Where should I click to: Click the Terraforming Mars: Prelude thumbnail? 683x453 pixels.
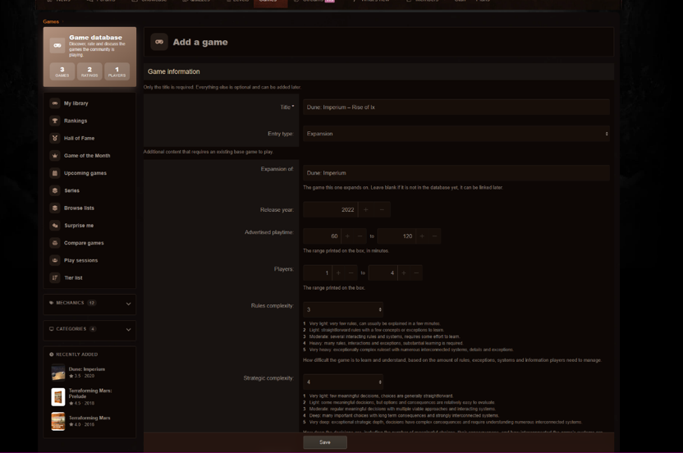58,397
